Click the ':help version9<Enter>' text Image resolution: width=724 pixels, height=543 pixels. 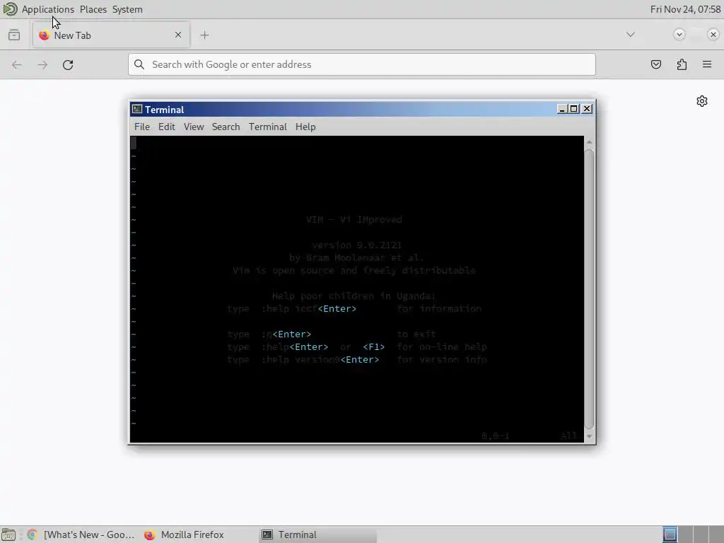pos(320,360)
